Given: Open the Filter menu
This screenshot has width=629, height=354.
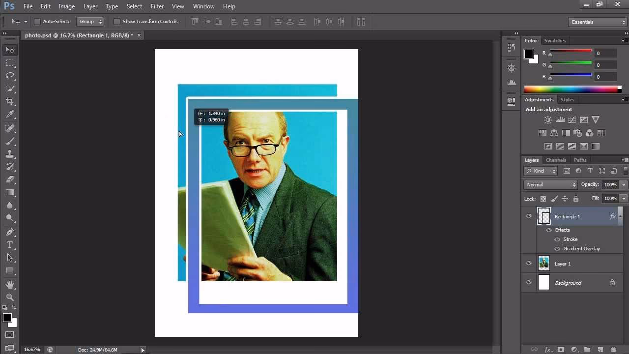Looking at the screenshot, I should [157, 6].
